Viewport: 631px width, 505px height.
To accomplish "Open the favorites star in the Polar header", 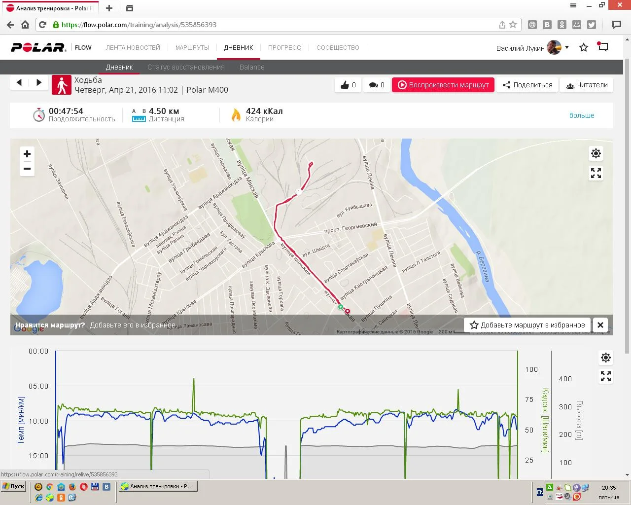I will (x=584, y=47).
